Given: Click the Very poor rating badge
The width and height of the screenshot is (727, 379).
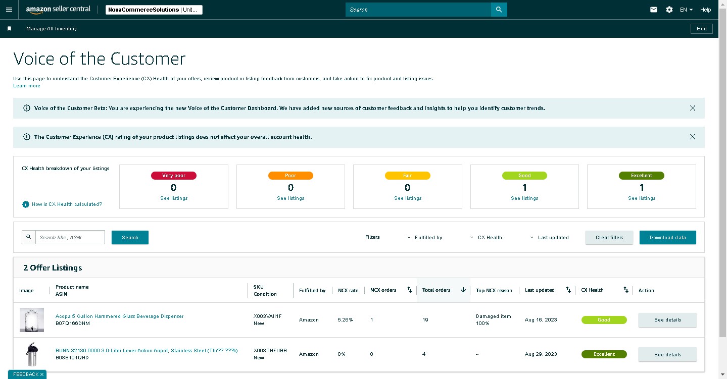Looking at the screenshot, I should point(174,176).
